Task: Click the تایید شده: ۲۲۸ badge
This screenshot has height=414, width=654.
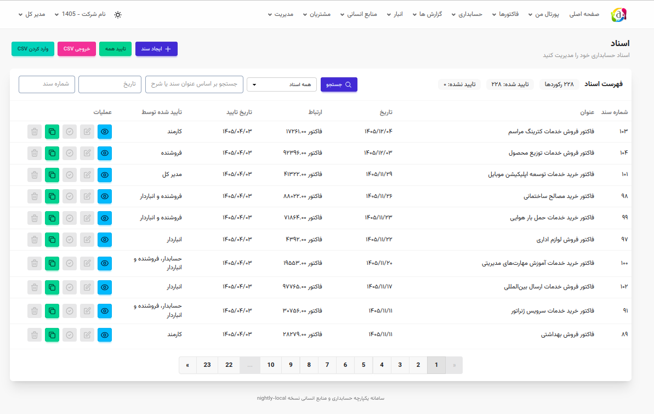Action: click(x=510, y=84)
